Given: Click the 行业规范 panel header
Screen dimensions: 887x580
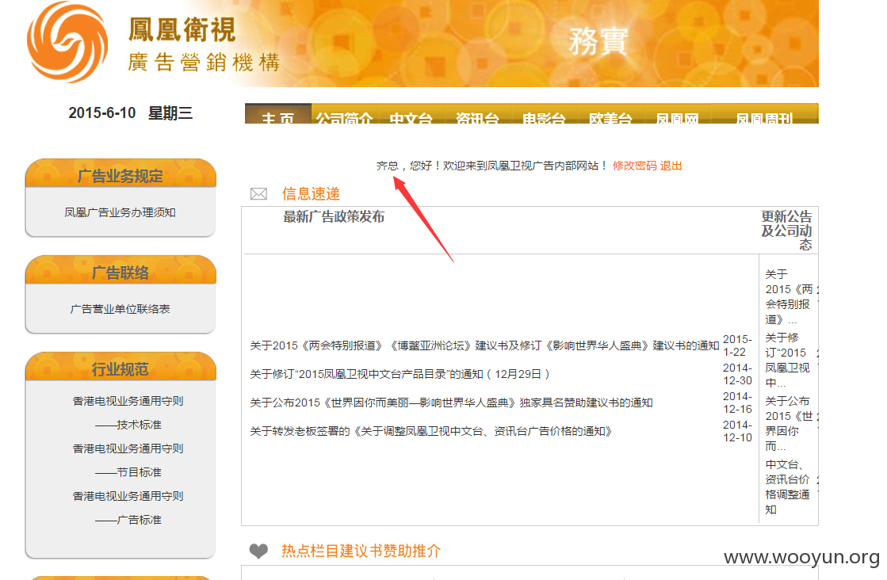Looking at the screenshot, I should point(120,368).
